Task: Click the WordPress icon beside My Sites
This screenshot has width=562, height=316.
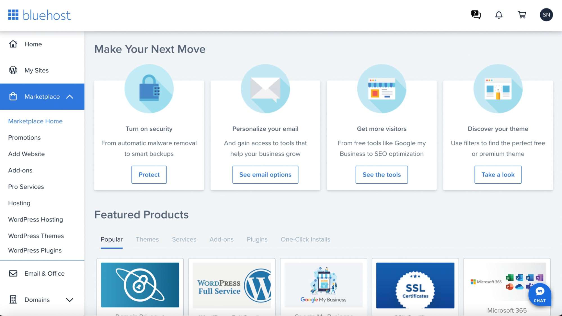Action: pyautogui.click(x=13, y=70)
